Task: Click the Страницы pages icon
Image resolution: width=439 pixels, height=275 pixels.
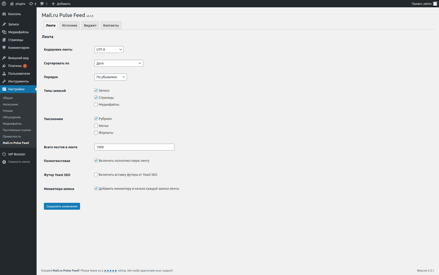Action: [x=4, y=40]
